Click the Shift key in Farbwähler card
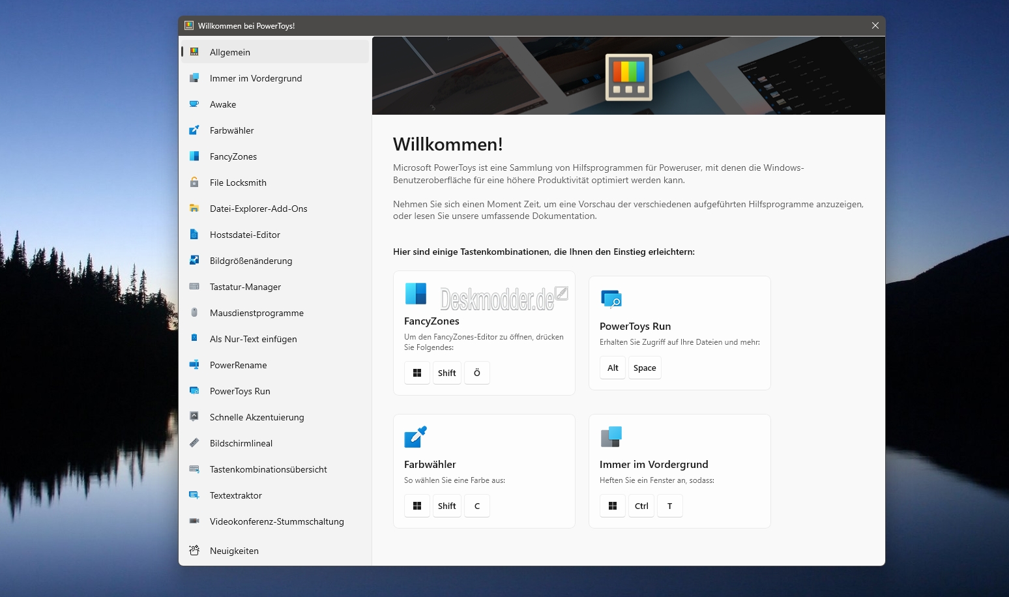The width and height of the screenshot is (1009, 597). (447, 506)
